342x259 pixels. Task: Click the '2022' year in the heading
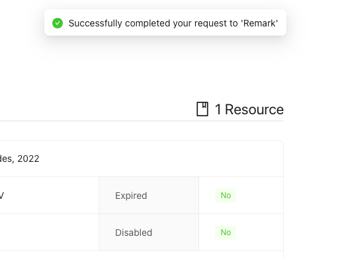28,159
